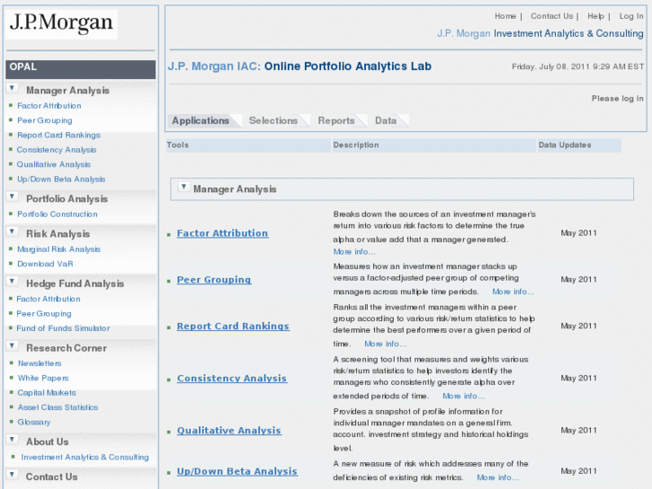652x489 pixels.
Task: Go to Investment Analytics & Consulting header link
Action: (x=569, y=34)
